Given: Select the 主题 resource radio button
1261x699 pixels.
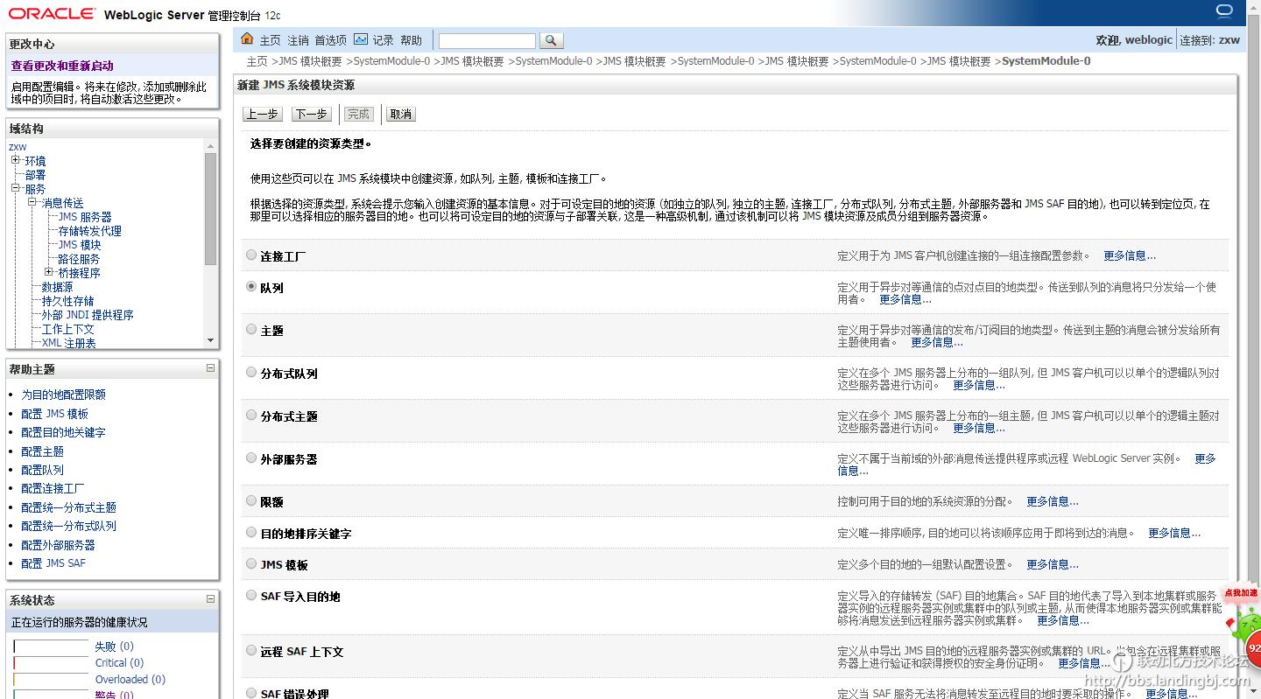Looking at the screenshot, I should [251, 331].
